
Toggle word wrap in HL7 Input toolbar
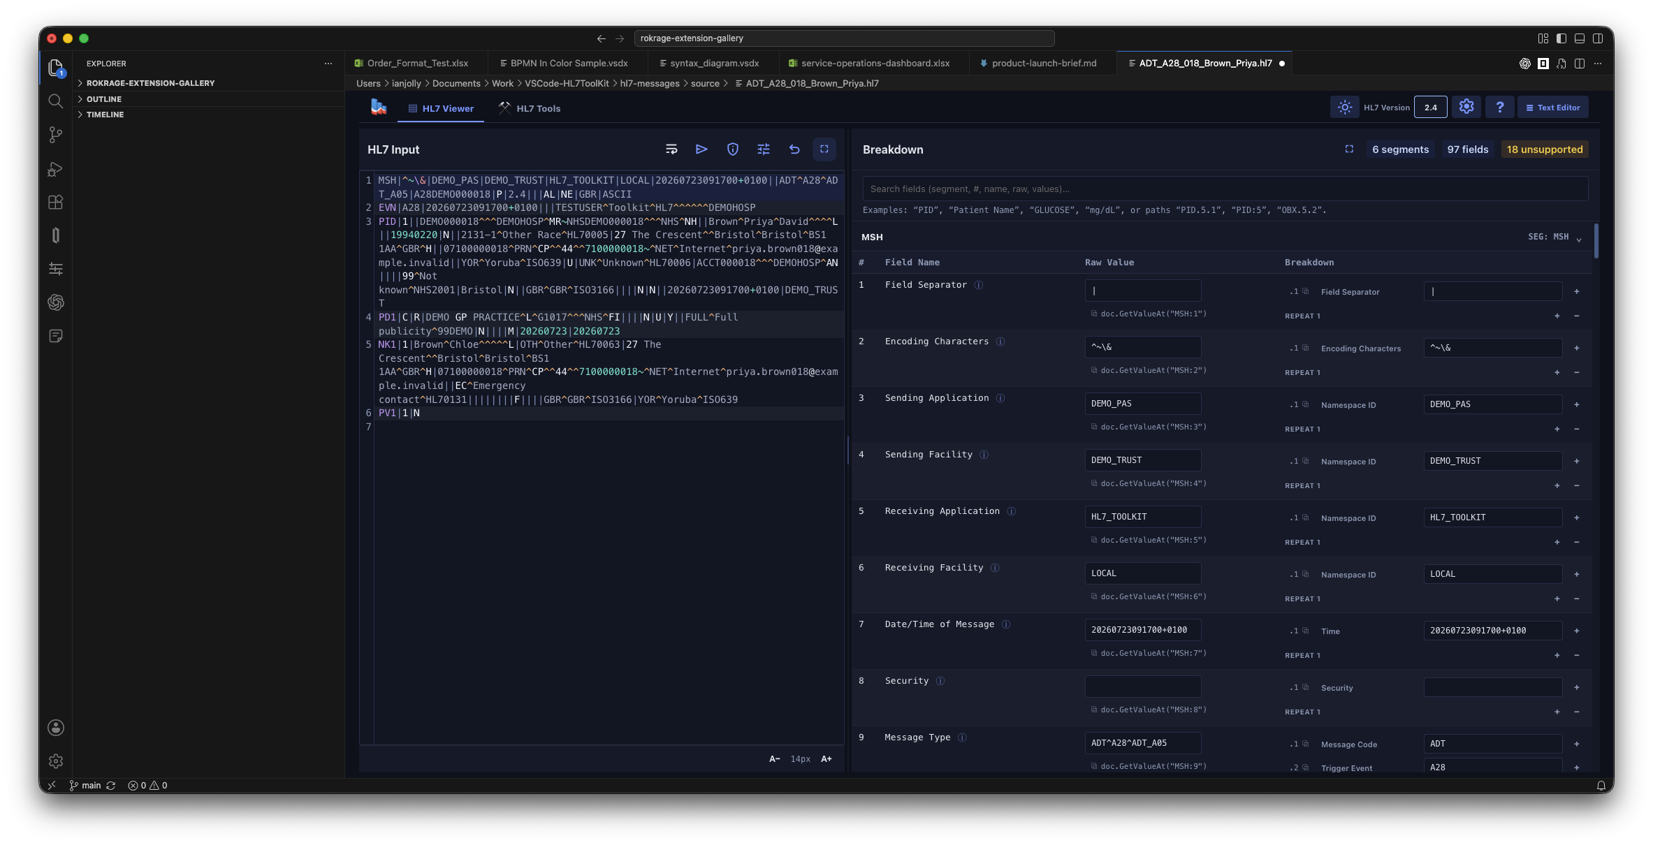coord(671,149)
